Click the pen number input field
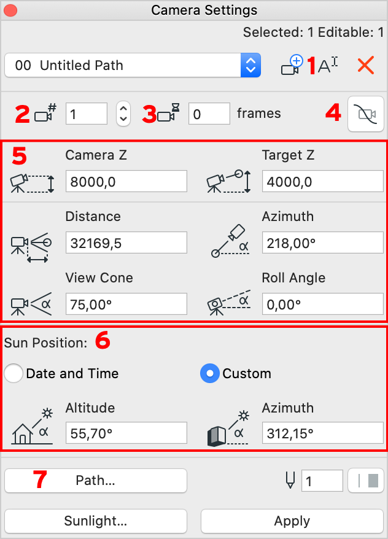 click(x=322, y=481)
